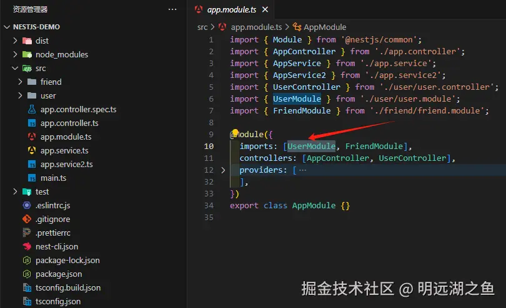Click the test folder icon

tap(27, 191)
